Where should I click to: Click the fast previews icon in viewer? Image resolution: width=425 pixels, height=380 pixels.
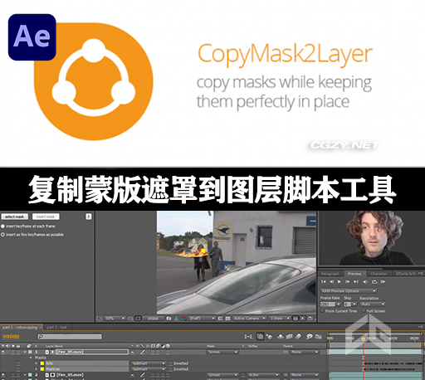point(303,319)
